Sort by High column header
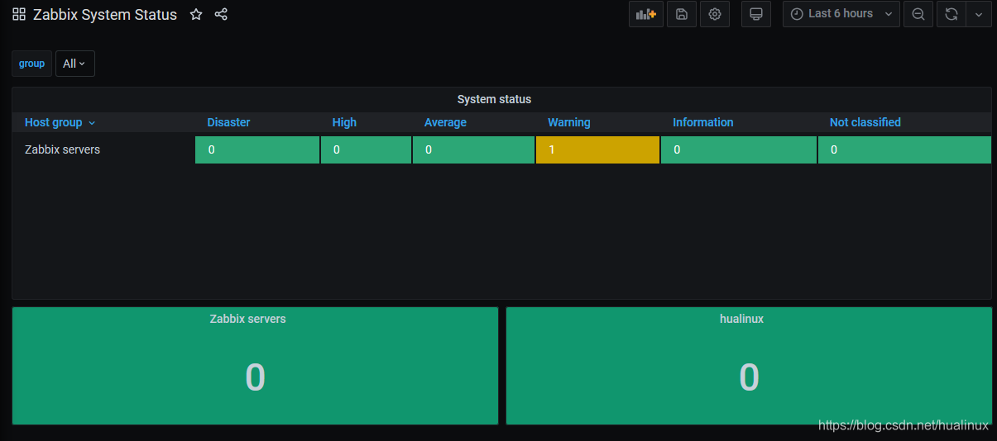 click(344, 122)
